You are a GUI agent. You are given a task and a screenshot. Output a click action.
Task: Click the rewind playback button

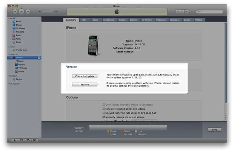coord(15,11)
